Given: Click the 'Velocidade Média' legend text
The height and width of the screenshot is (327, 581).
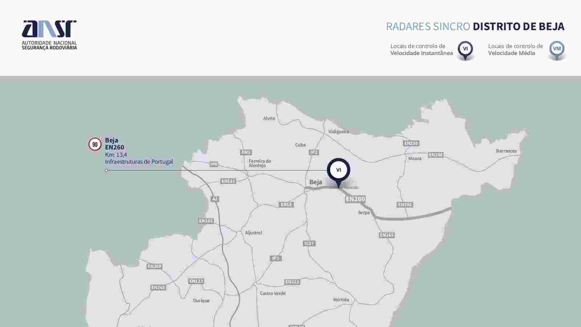Looking at the screenshot, I should coord(511,53).
